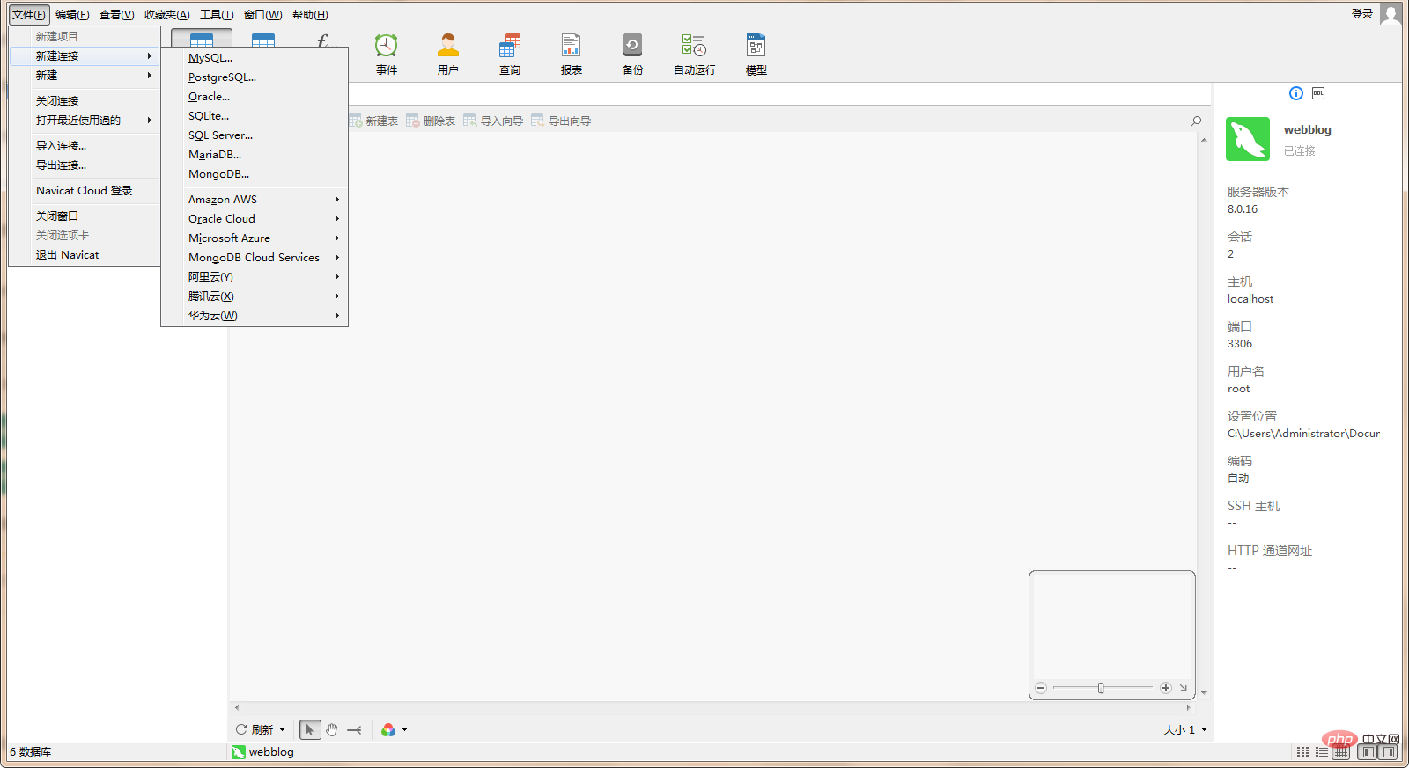Screen dimensions: 1409x768
Task: Open the 备份 (Backup) toolbar icon
Action: [x=632, y=54]
